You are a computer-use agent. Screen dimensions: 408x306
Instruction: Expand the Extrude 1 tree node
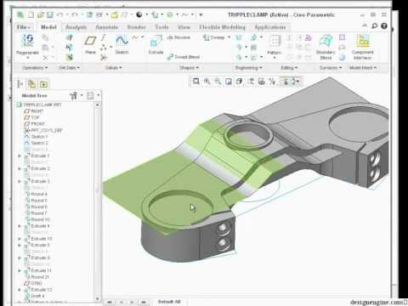pos(20,156)
